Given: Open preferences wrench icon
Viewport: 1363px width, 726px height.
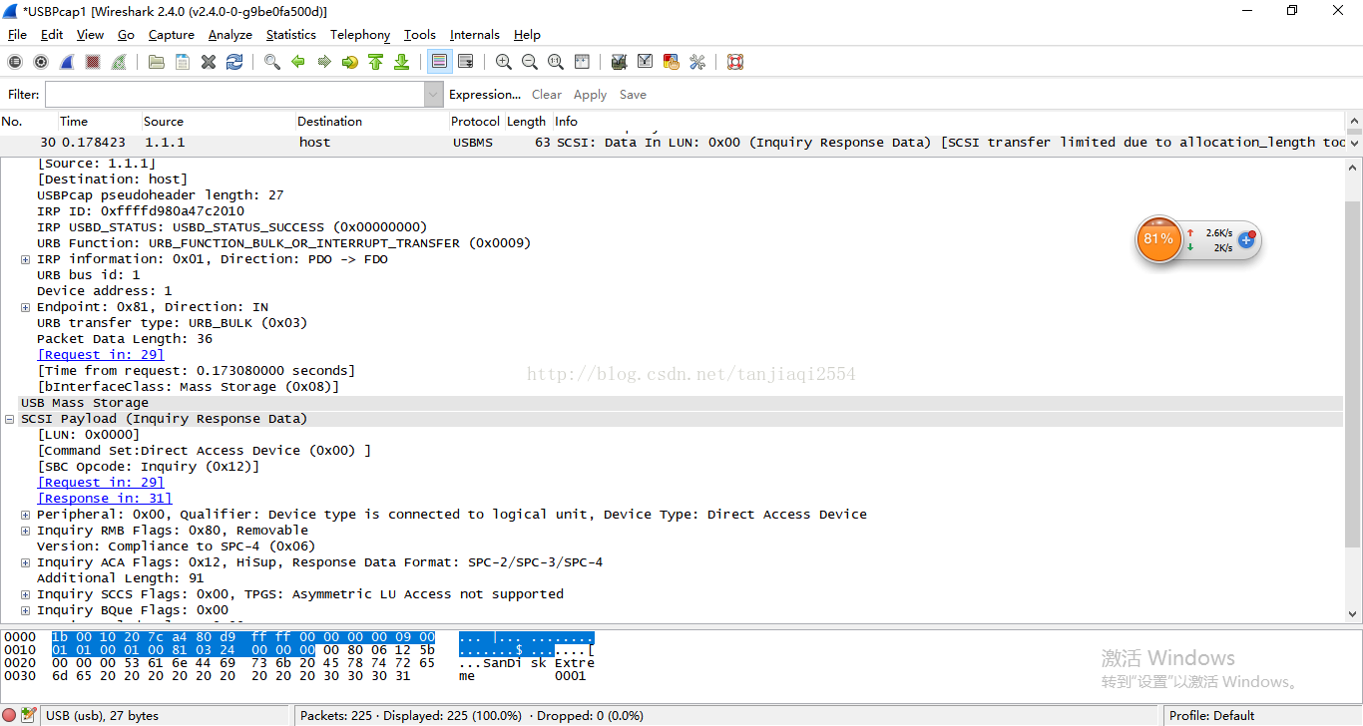Looking at the screenshot, I should (x=697, y=62).
